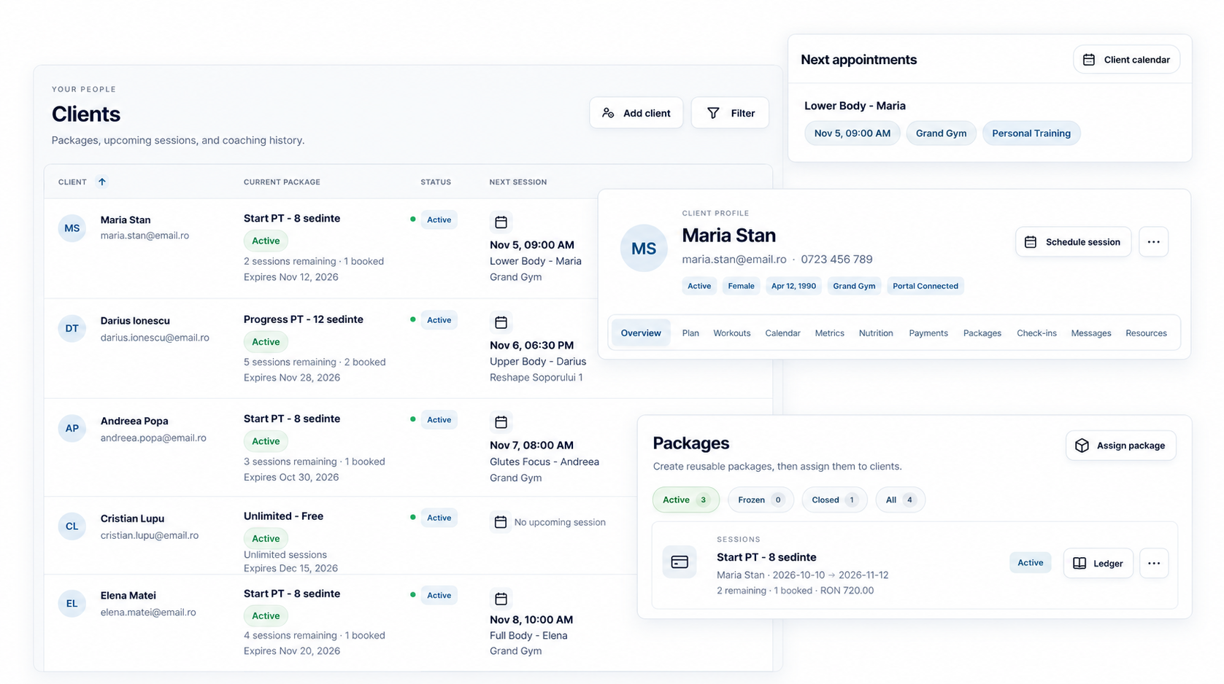Screen dimensions: 1224x684
Task: Open the Filter options
Action: [x=730, y=113]
